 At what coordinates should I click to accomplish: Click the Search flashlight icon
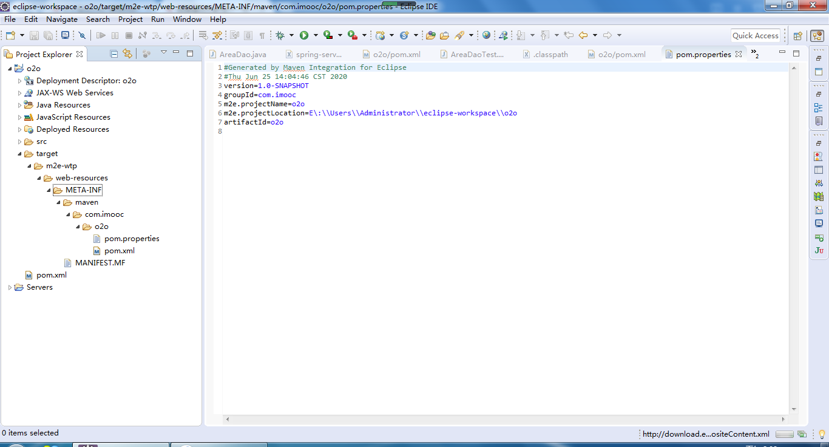click(x=459, y=35)
